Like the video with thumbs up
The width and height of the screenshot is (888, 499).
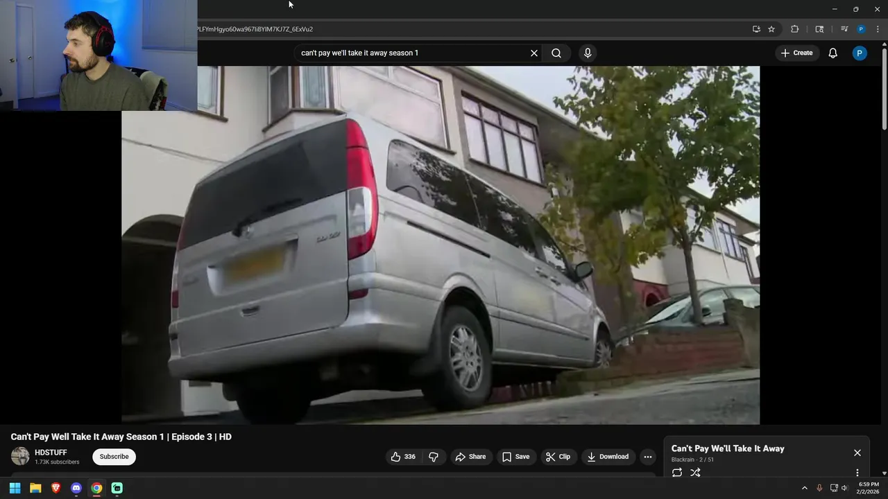click(404, 457)
